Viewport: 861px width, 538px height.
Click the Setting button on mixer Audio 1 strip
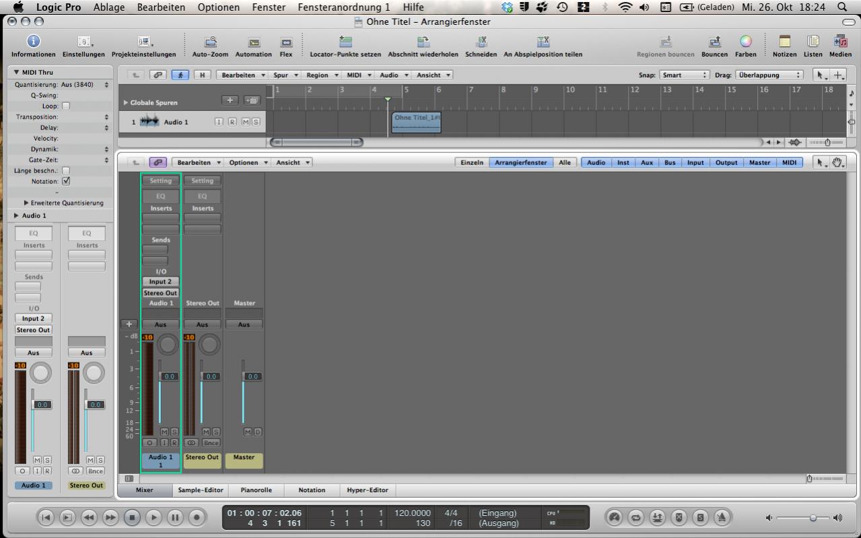[x=160, y=180]
